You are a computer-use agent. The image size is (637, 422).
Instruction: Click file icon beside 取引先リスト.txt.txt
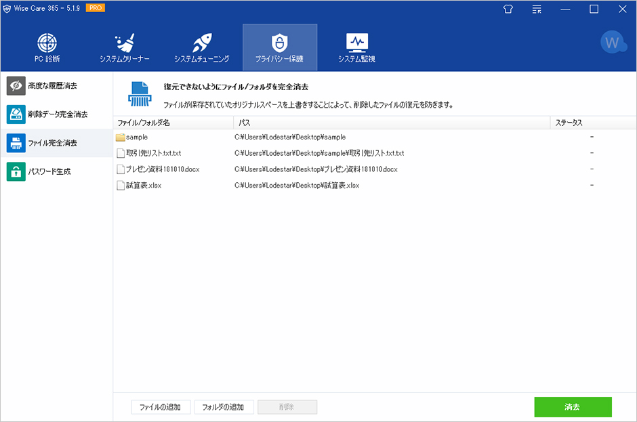(120, 153)
